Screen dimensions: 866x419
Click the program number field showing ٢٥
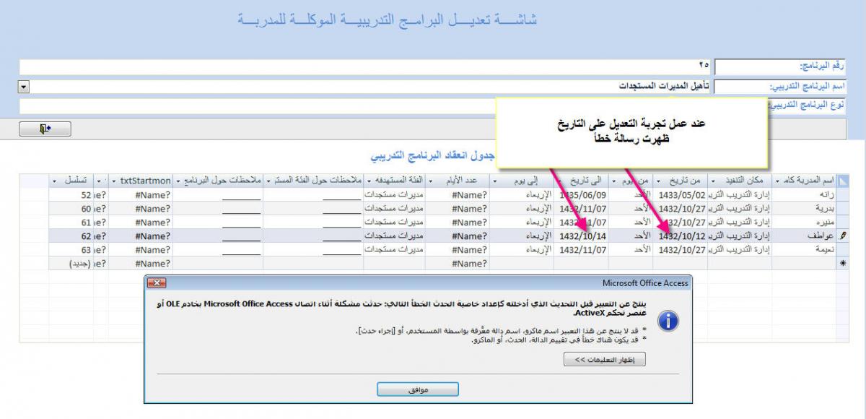click(x=365, y=66)
